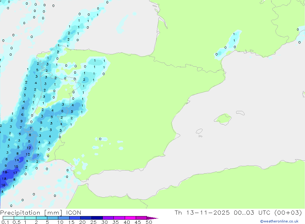Click the legend label "20"
305x224 pixels.
coord(82,222)
